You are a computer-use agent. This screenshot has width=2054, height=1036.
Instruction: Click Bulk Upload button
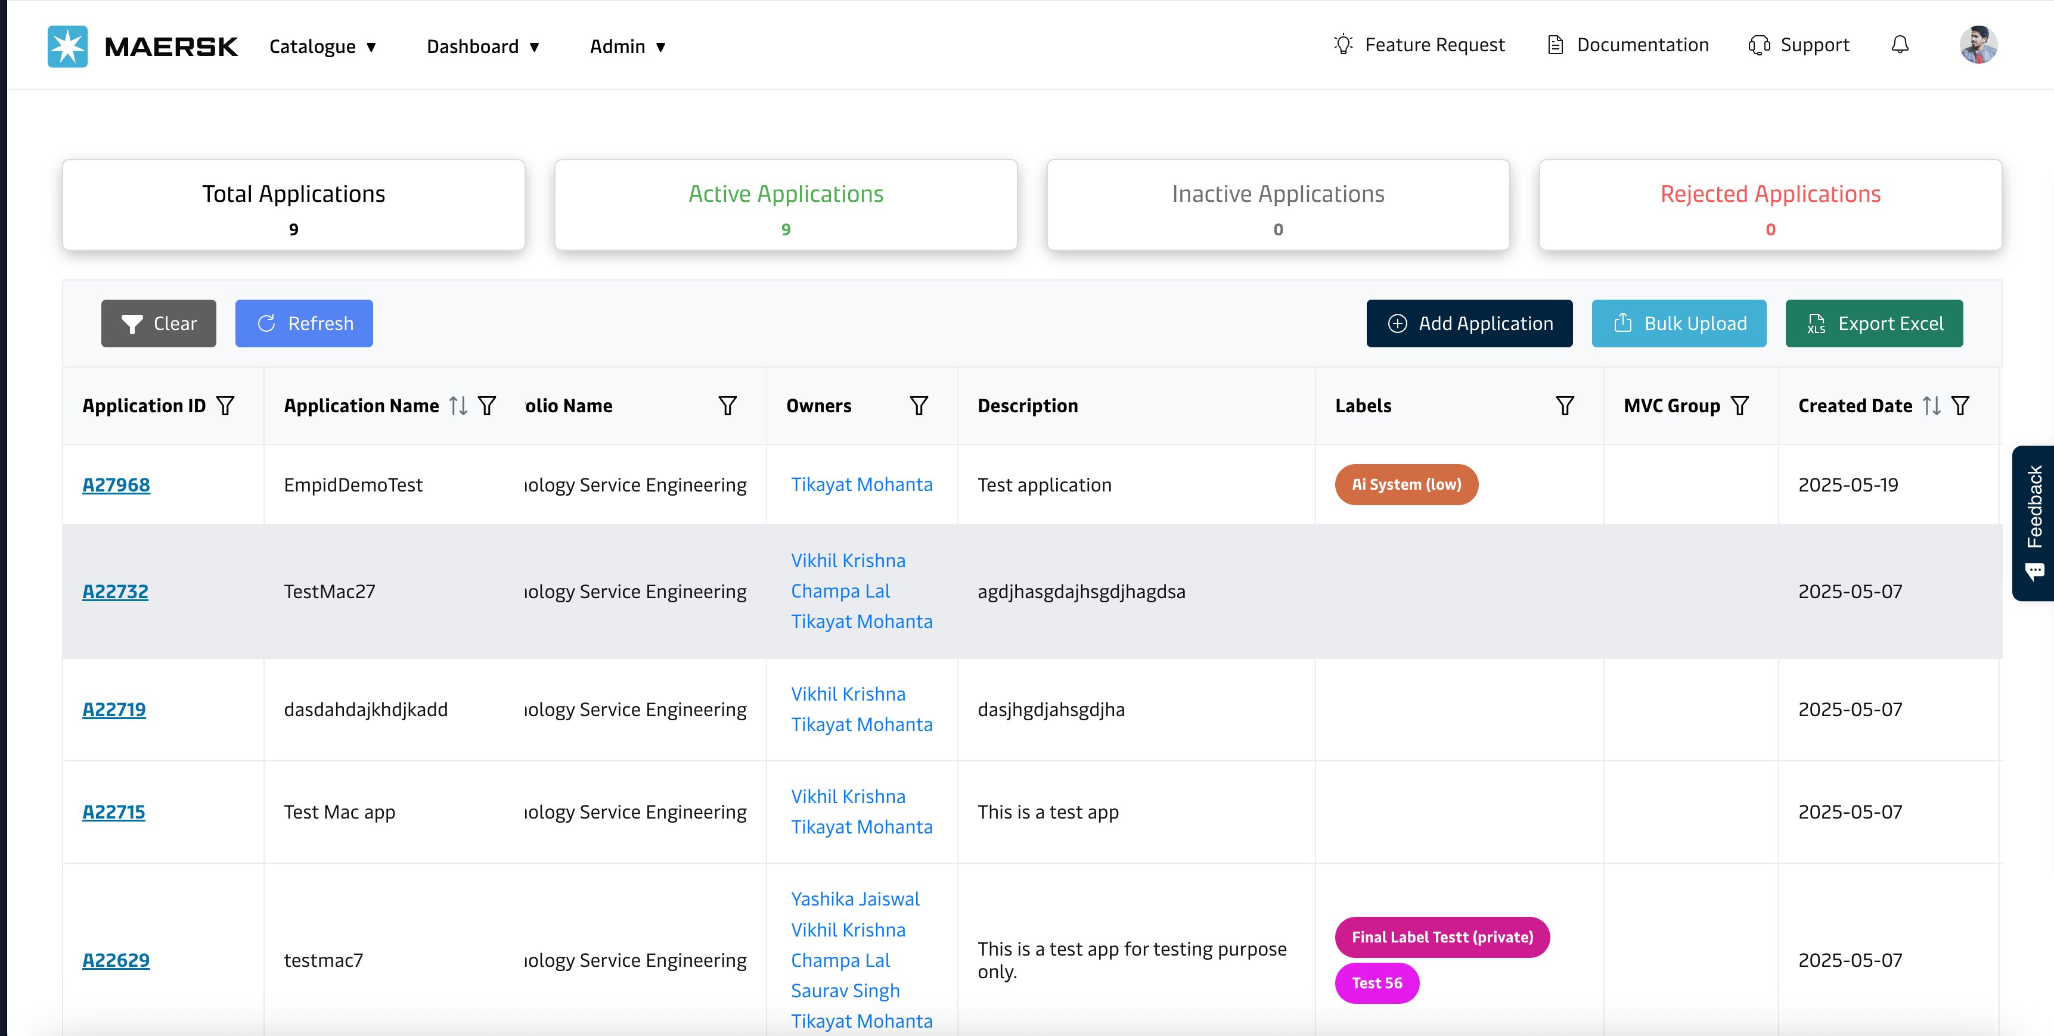point(1679,323)
